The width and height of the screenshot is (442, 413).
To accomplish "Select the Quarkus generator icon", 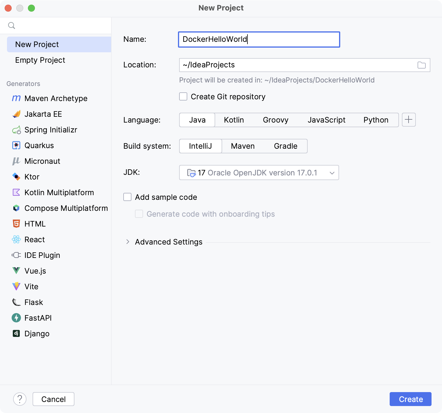I will (16, 145).
